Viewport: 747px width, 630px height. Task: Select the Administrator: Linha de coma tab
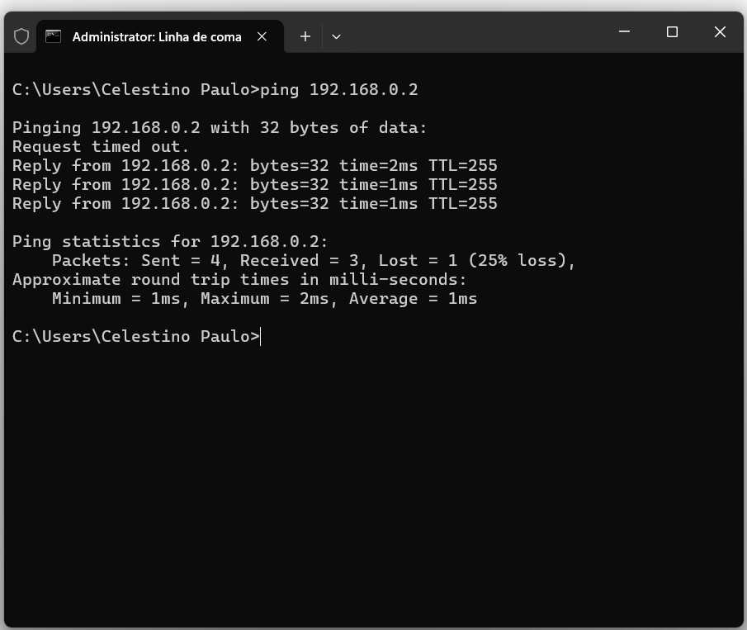(x=157, y=36)
